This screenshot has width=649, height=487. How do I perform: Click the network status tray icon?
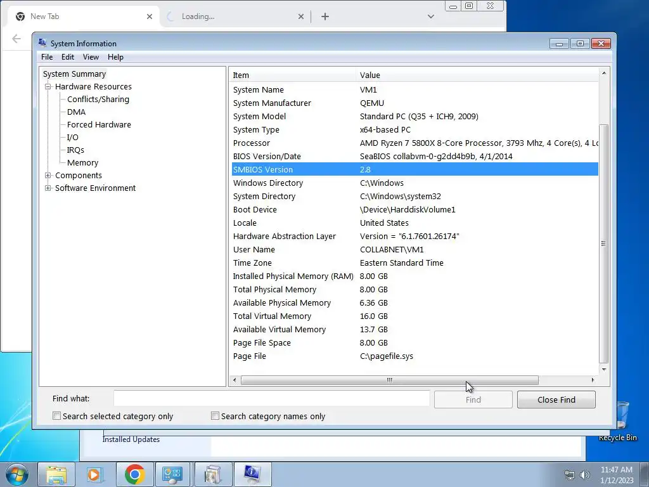click(x=570, y=475)
